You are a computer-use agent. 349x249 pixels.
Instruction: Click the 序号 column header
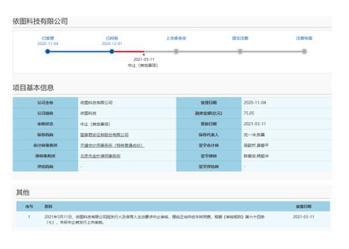[29, 206]
